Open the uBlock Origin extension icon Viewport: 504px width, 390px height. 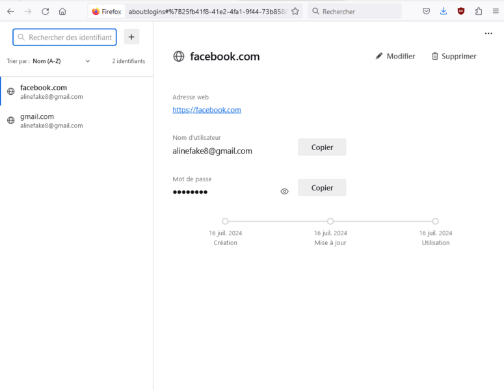461,11
